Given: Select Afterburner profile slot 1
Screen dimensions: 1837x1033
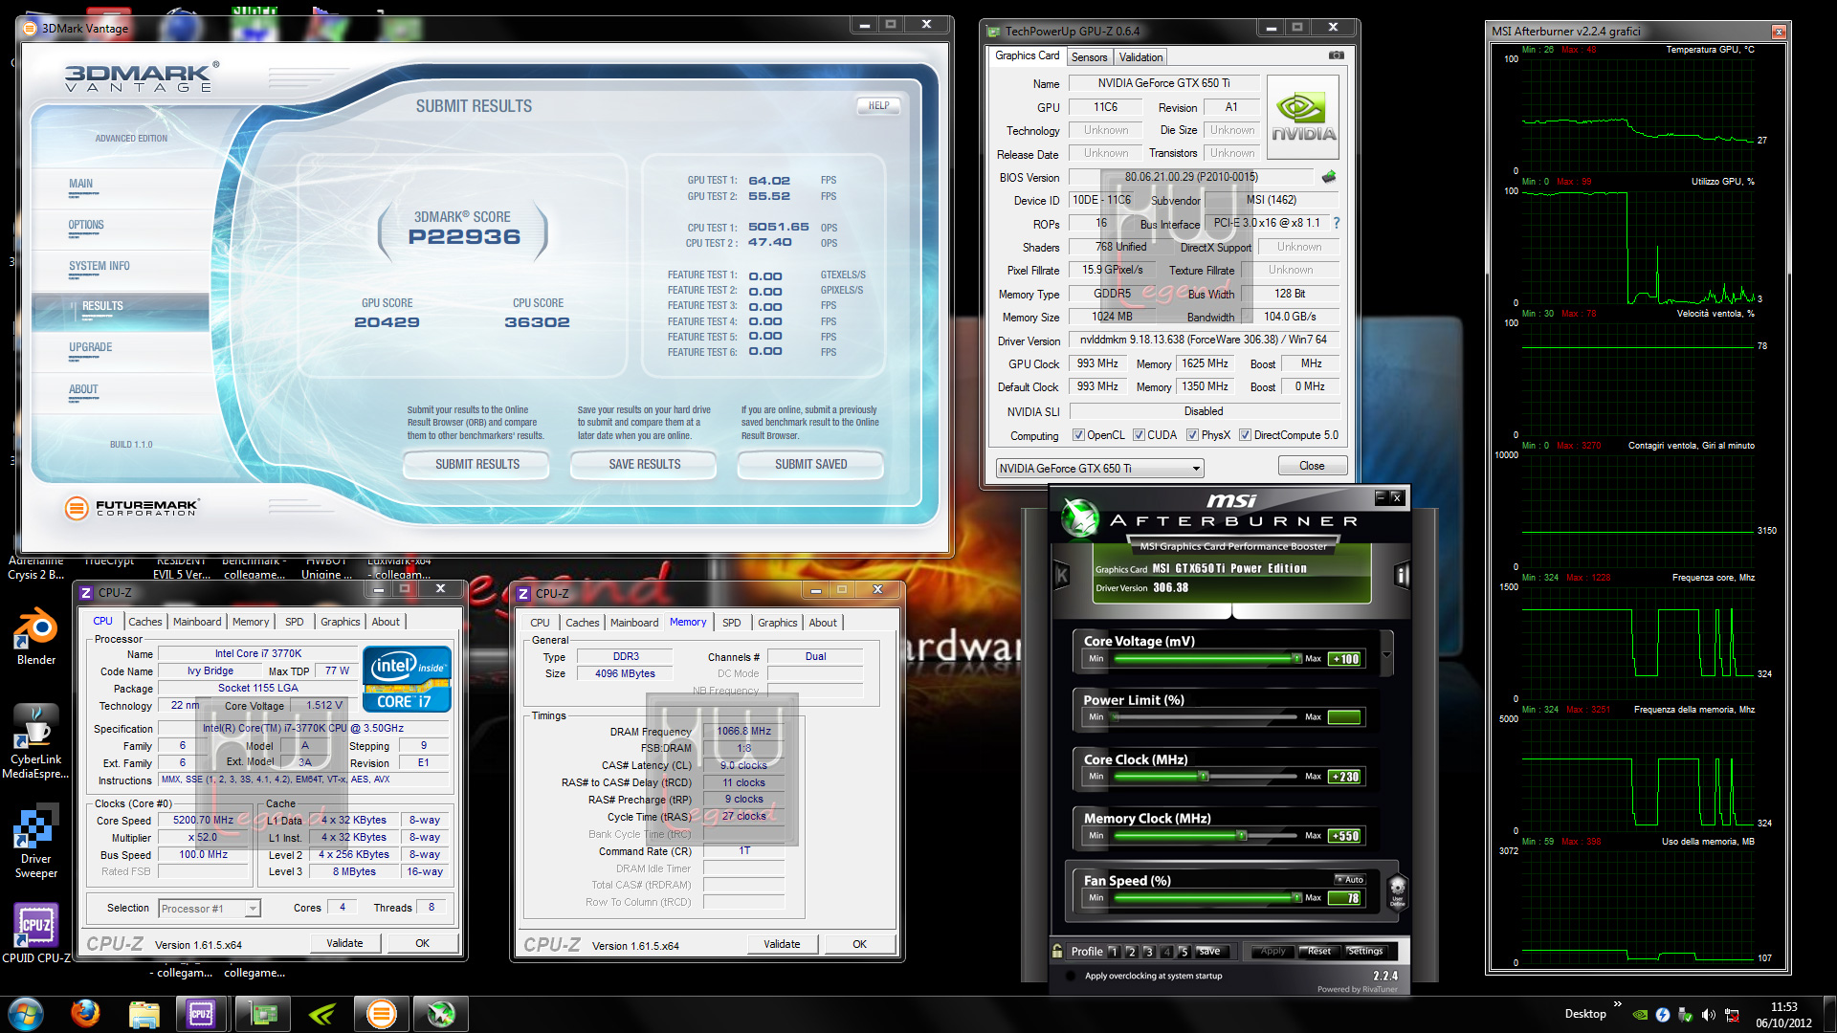Looking at the screenshot, I should pyautogui.click(x=1114, y=952).
